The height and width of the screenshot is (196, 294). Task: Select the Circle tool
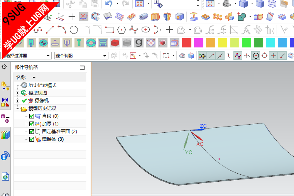click(x=74, y=30)
